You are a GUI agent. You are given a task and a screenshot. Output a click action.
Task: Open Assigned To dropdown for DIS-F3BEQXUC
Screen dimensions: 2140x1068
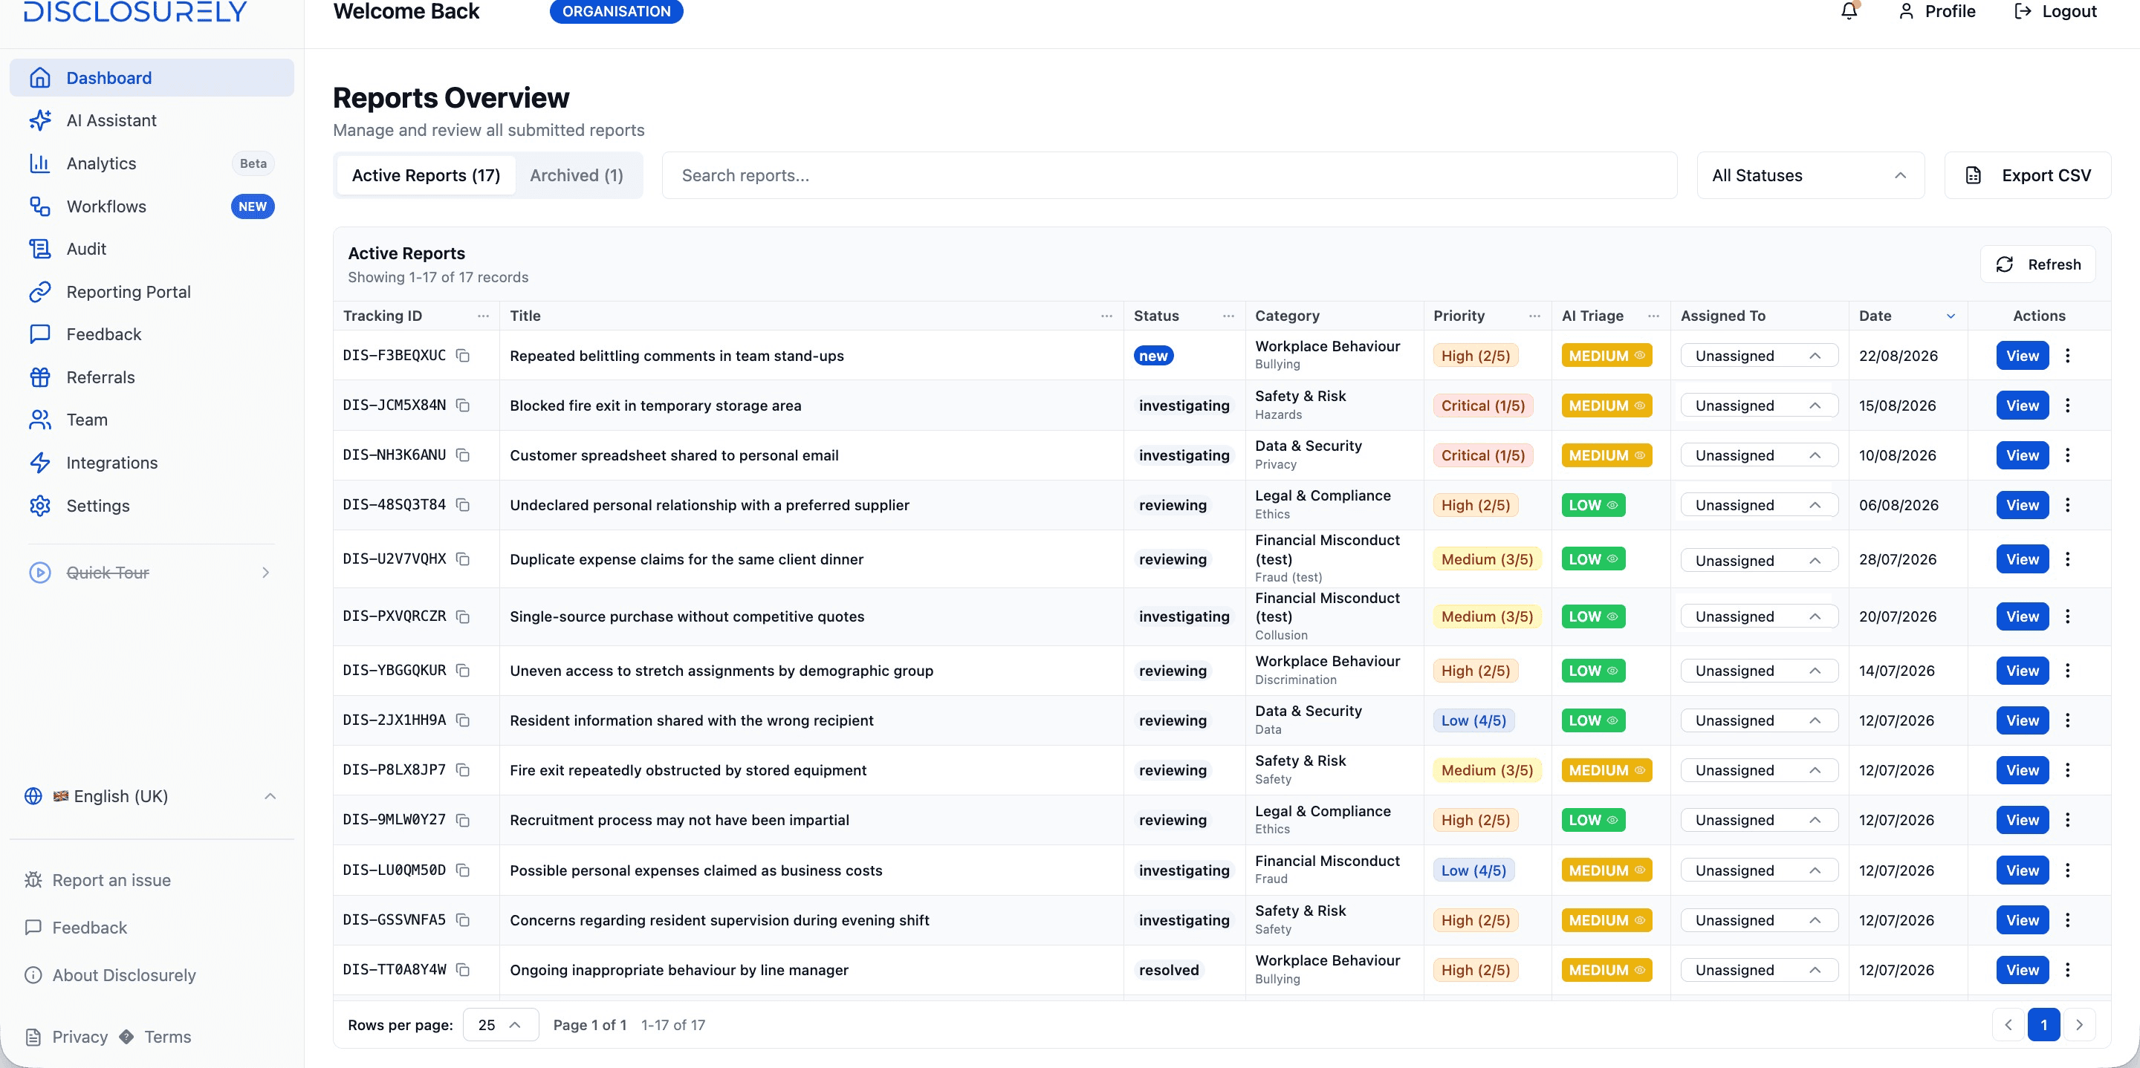coord(1758,356)
